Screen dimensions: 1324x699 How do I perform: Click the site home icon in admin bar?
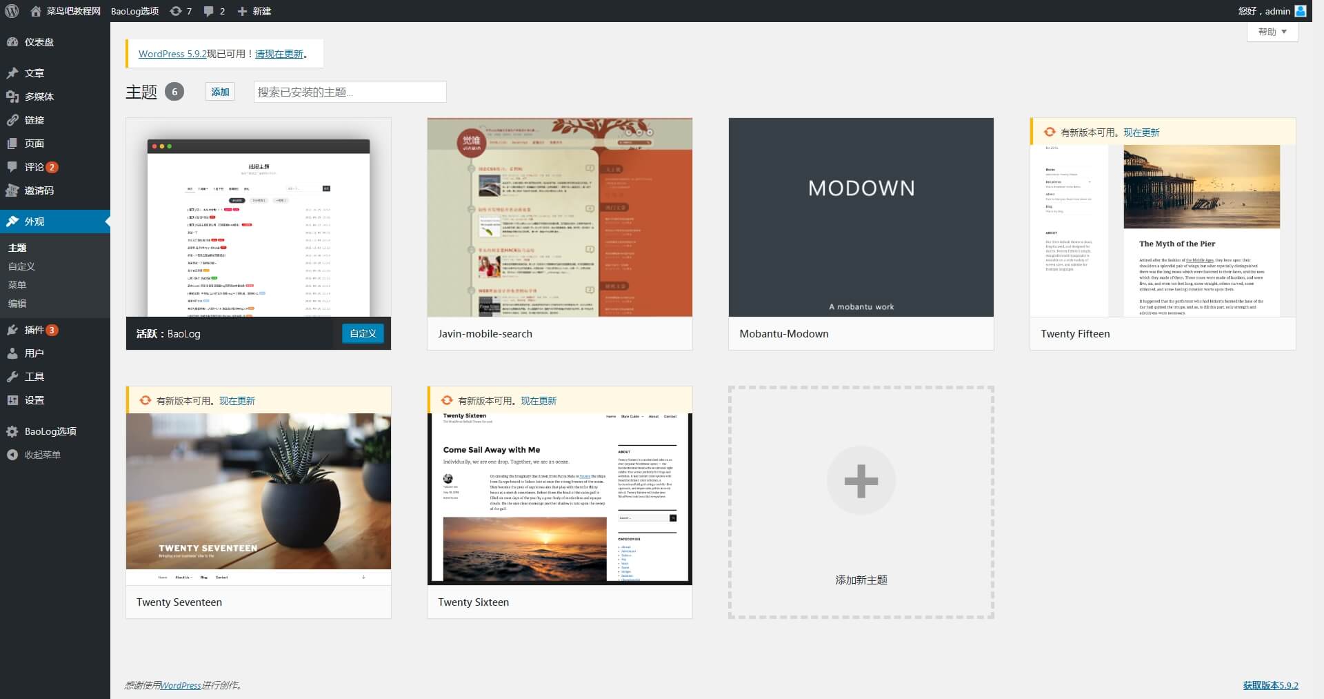(36, 11)
